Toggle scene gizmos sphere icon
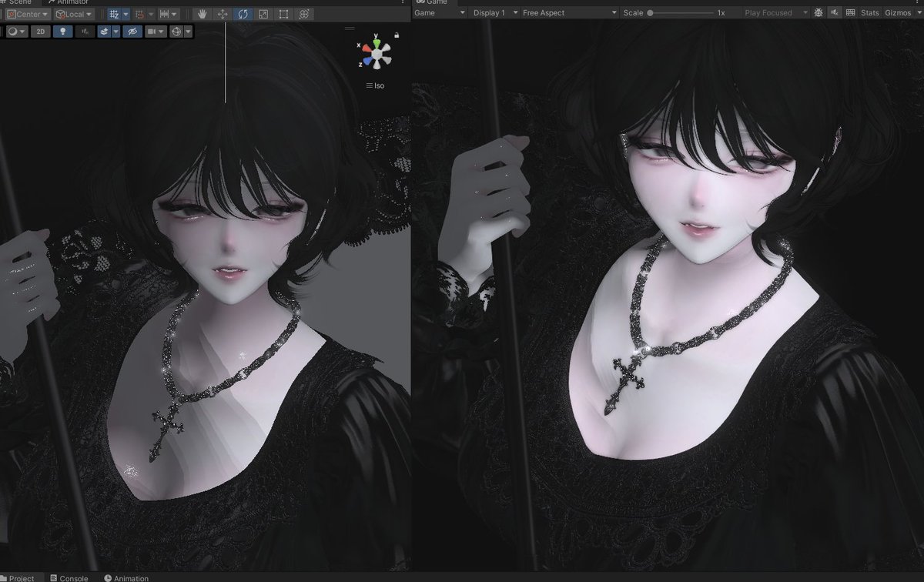This screenshot has height=582, width=924. coord(176,32)
